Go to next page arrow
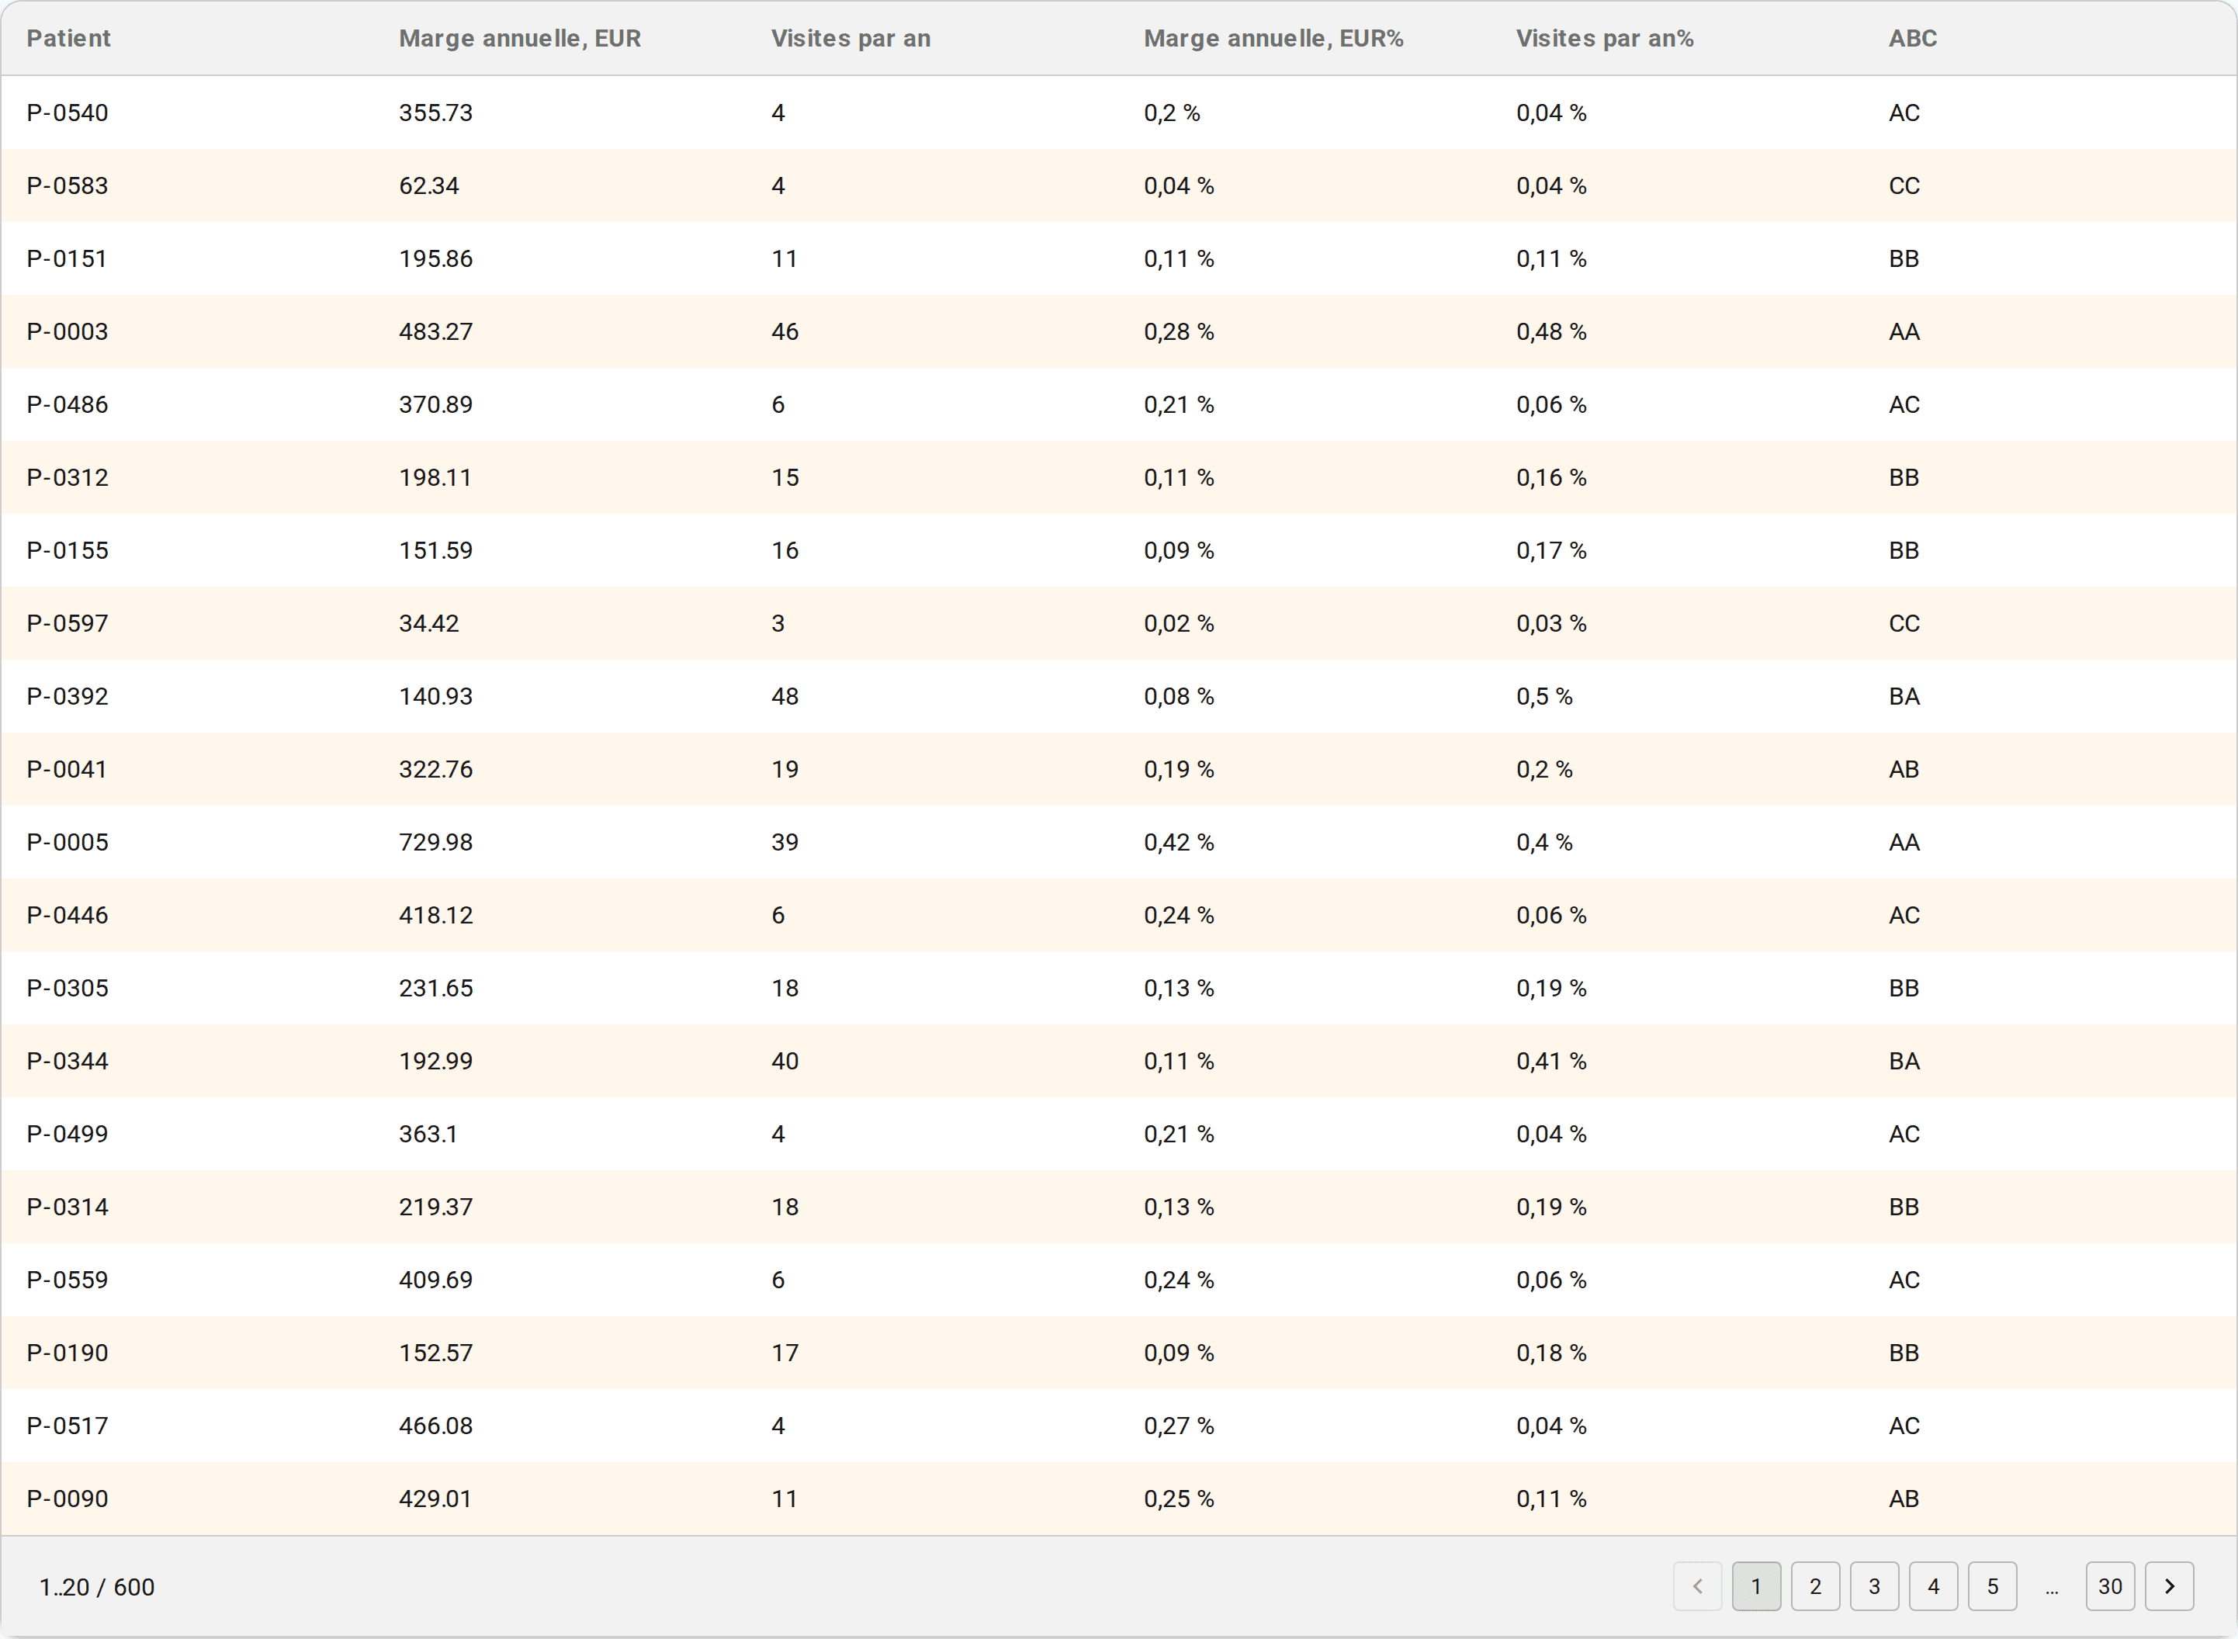This screenshot has height=1639, width=2238. click(x=2169, y=1586)
